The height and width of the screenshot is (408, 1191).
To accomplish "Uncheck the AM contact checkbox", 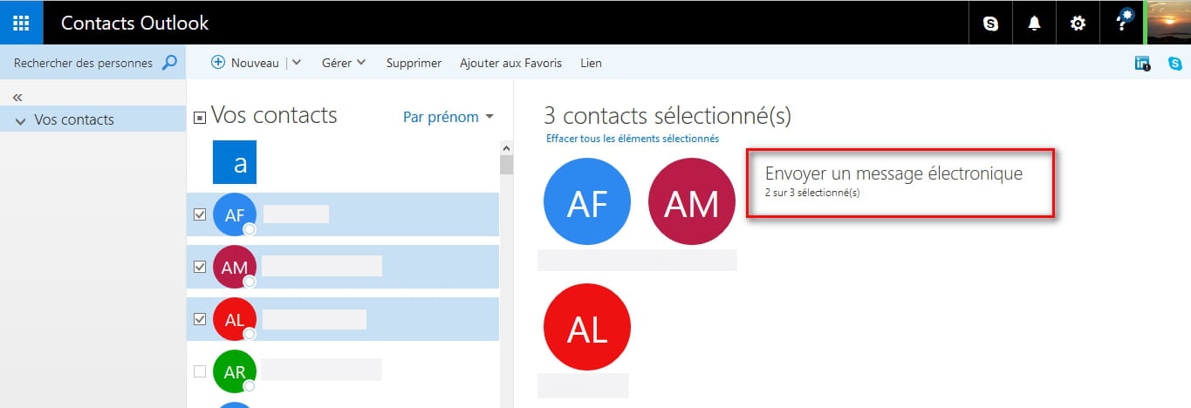I will pyautogui.click(x=200, y=267).
